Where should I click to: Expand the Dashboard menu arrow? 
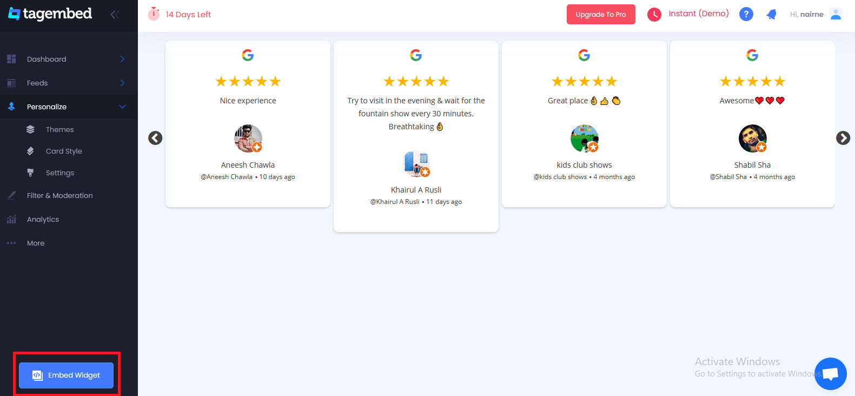coord(122,59)
